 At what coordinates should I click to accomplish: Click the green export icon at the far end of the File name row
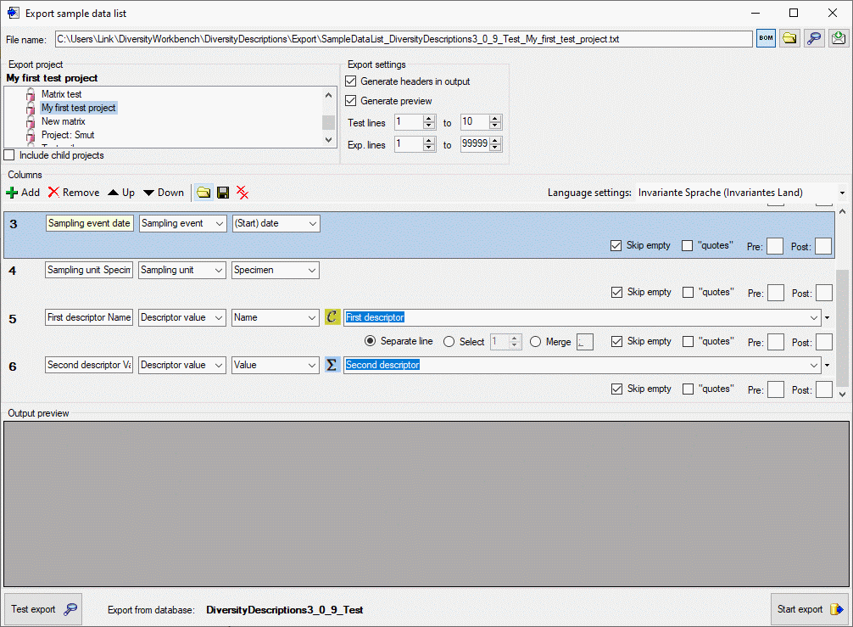(x=839, y=38)
